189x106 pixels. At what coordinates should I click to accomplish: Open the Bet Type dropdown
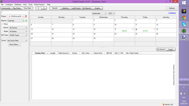(x=18, y=35)
